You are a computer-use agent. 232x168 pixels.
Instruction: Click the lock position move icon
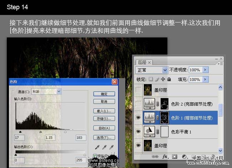[163, 79]
